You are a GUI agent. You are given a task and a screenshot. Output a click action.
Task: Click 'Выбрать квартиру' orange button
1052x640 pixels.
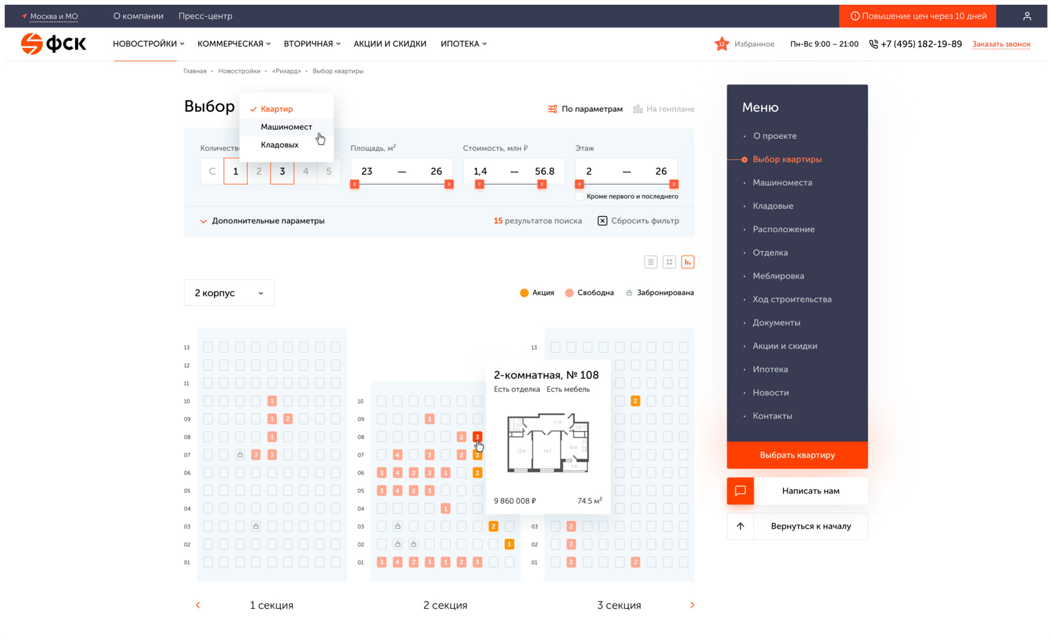coord(797,455)
